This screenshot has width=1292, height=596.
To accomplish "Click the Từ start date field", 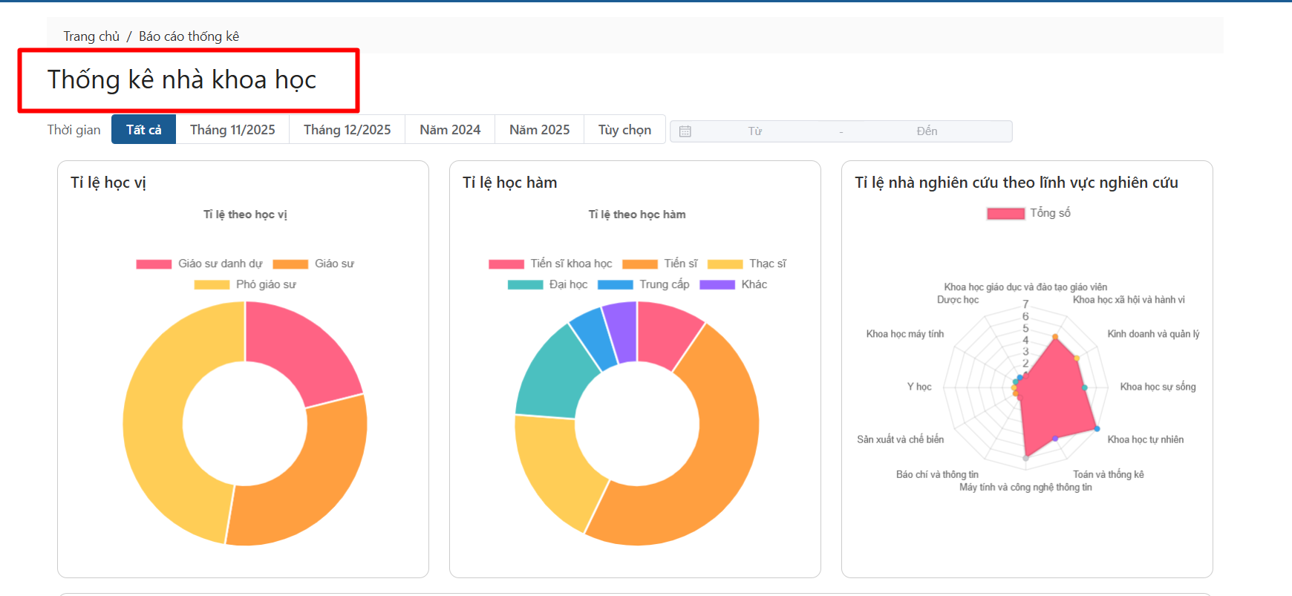I will click(x=754, y=131).
